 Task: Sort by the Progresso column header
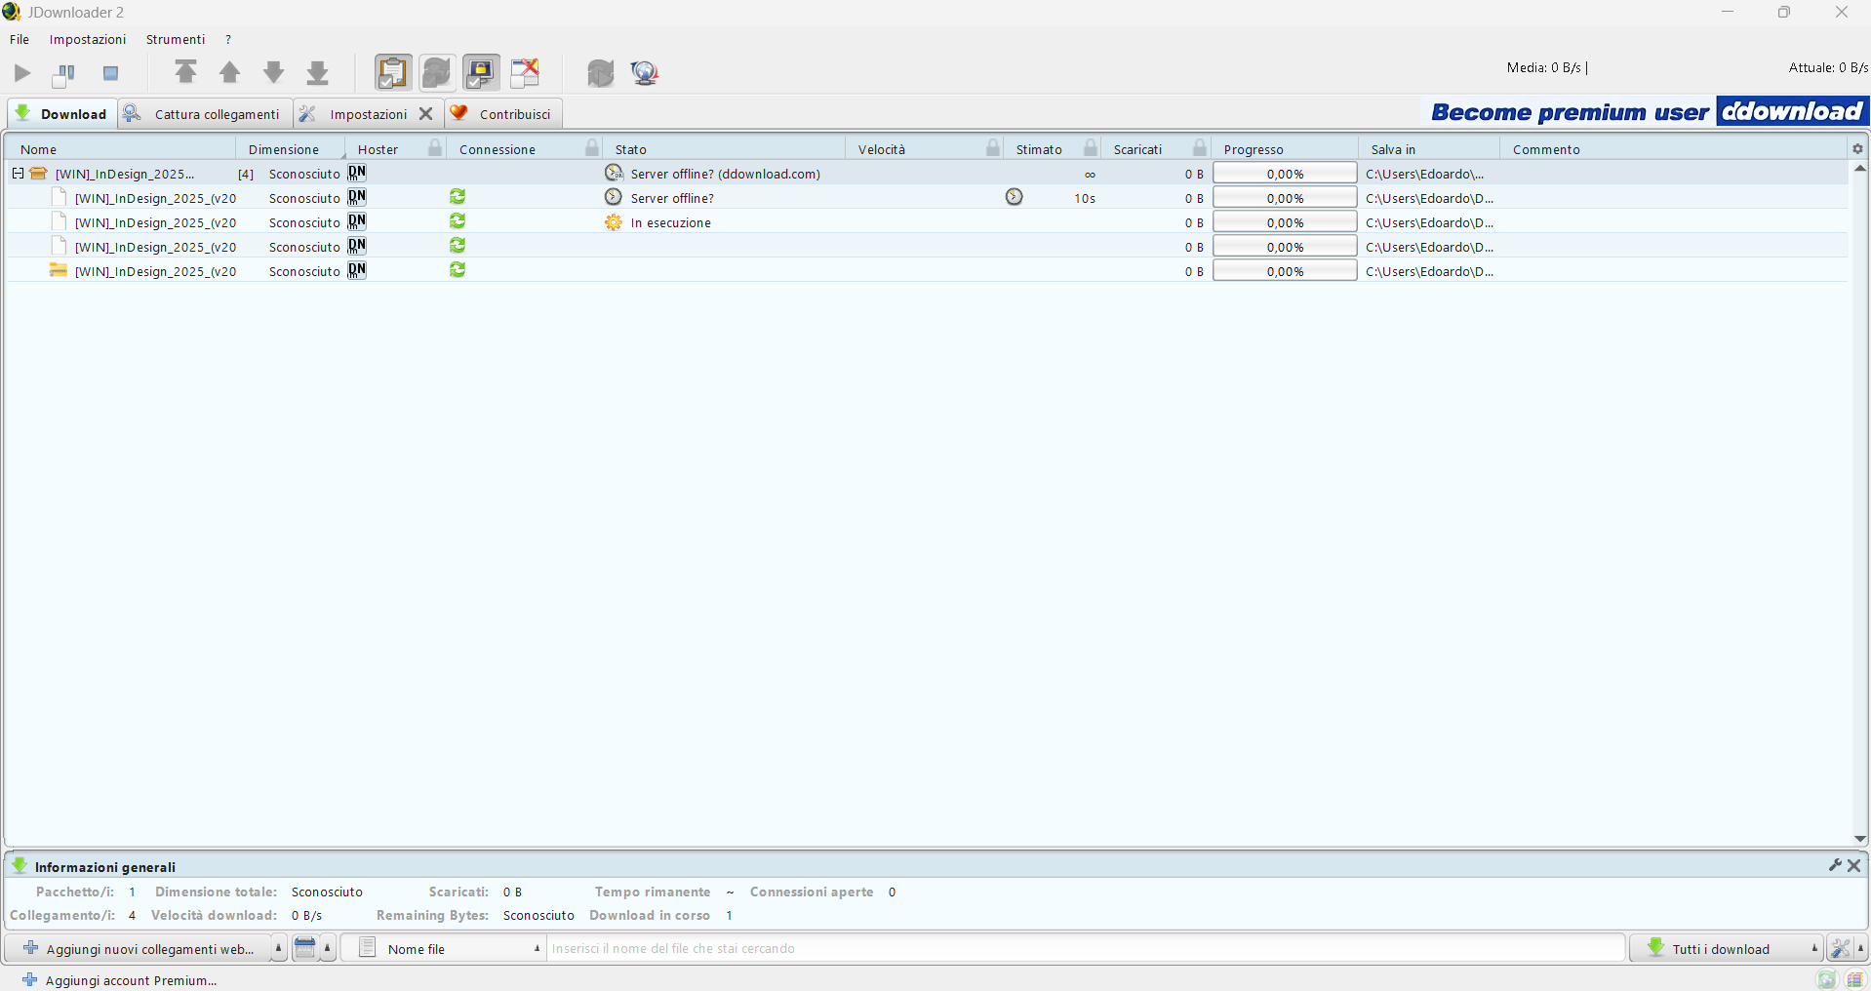coord(1285,149)
